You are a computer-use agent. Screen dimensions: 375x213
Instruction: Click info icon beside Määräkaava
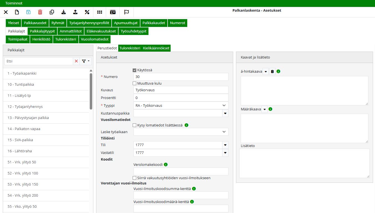[x=270, y=109]
